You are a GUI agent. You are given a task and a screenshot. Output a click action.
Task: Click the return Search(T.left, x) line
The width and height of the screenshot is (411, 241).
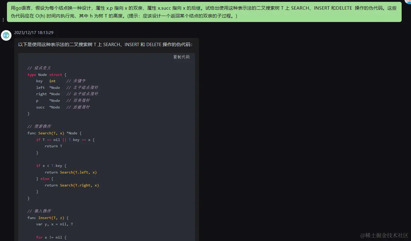tap(71, 172)
